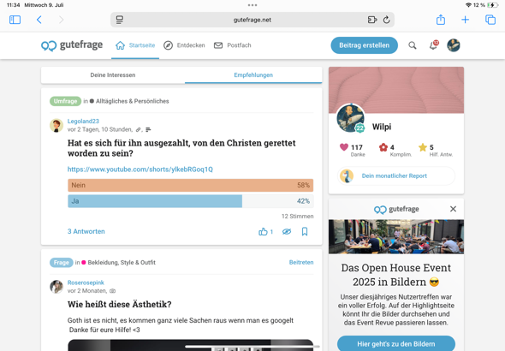Open the Safari share sheet
Image resolution: width=505 pixels, height=351 pixels.
click(441, 20)
